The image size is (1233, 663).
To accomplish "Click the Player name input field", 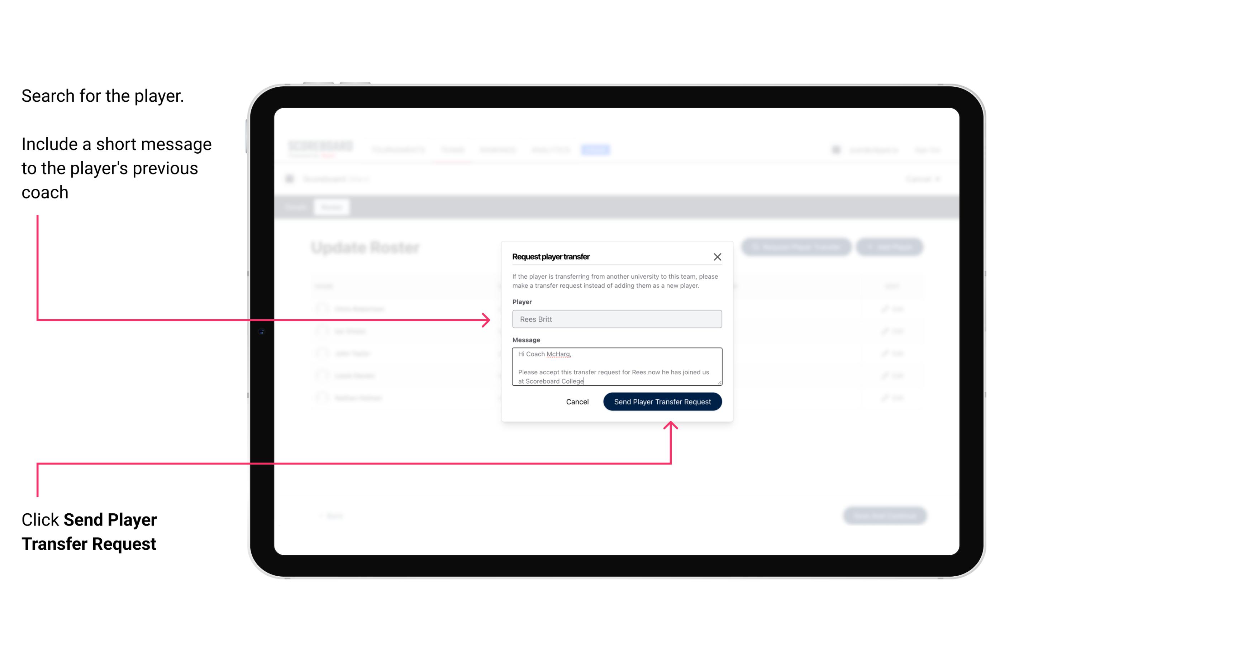I will (615, 319).
